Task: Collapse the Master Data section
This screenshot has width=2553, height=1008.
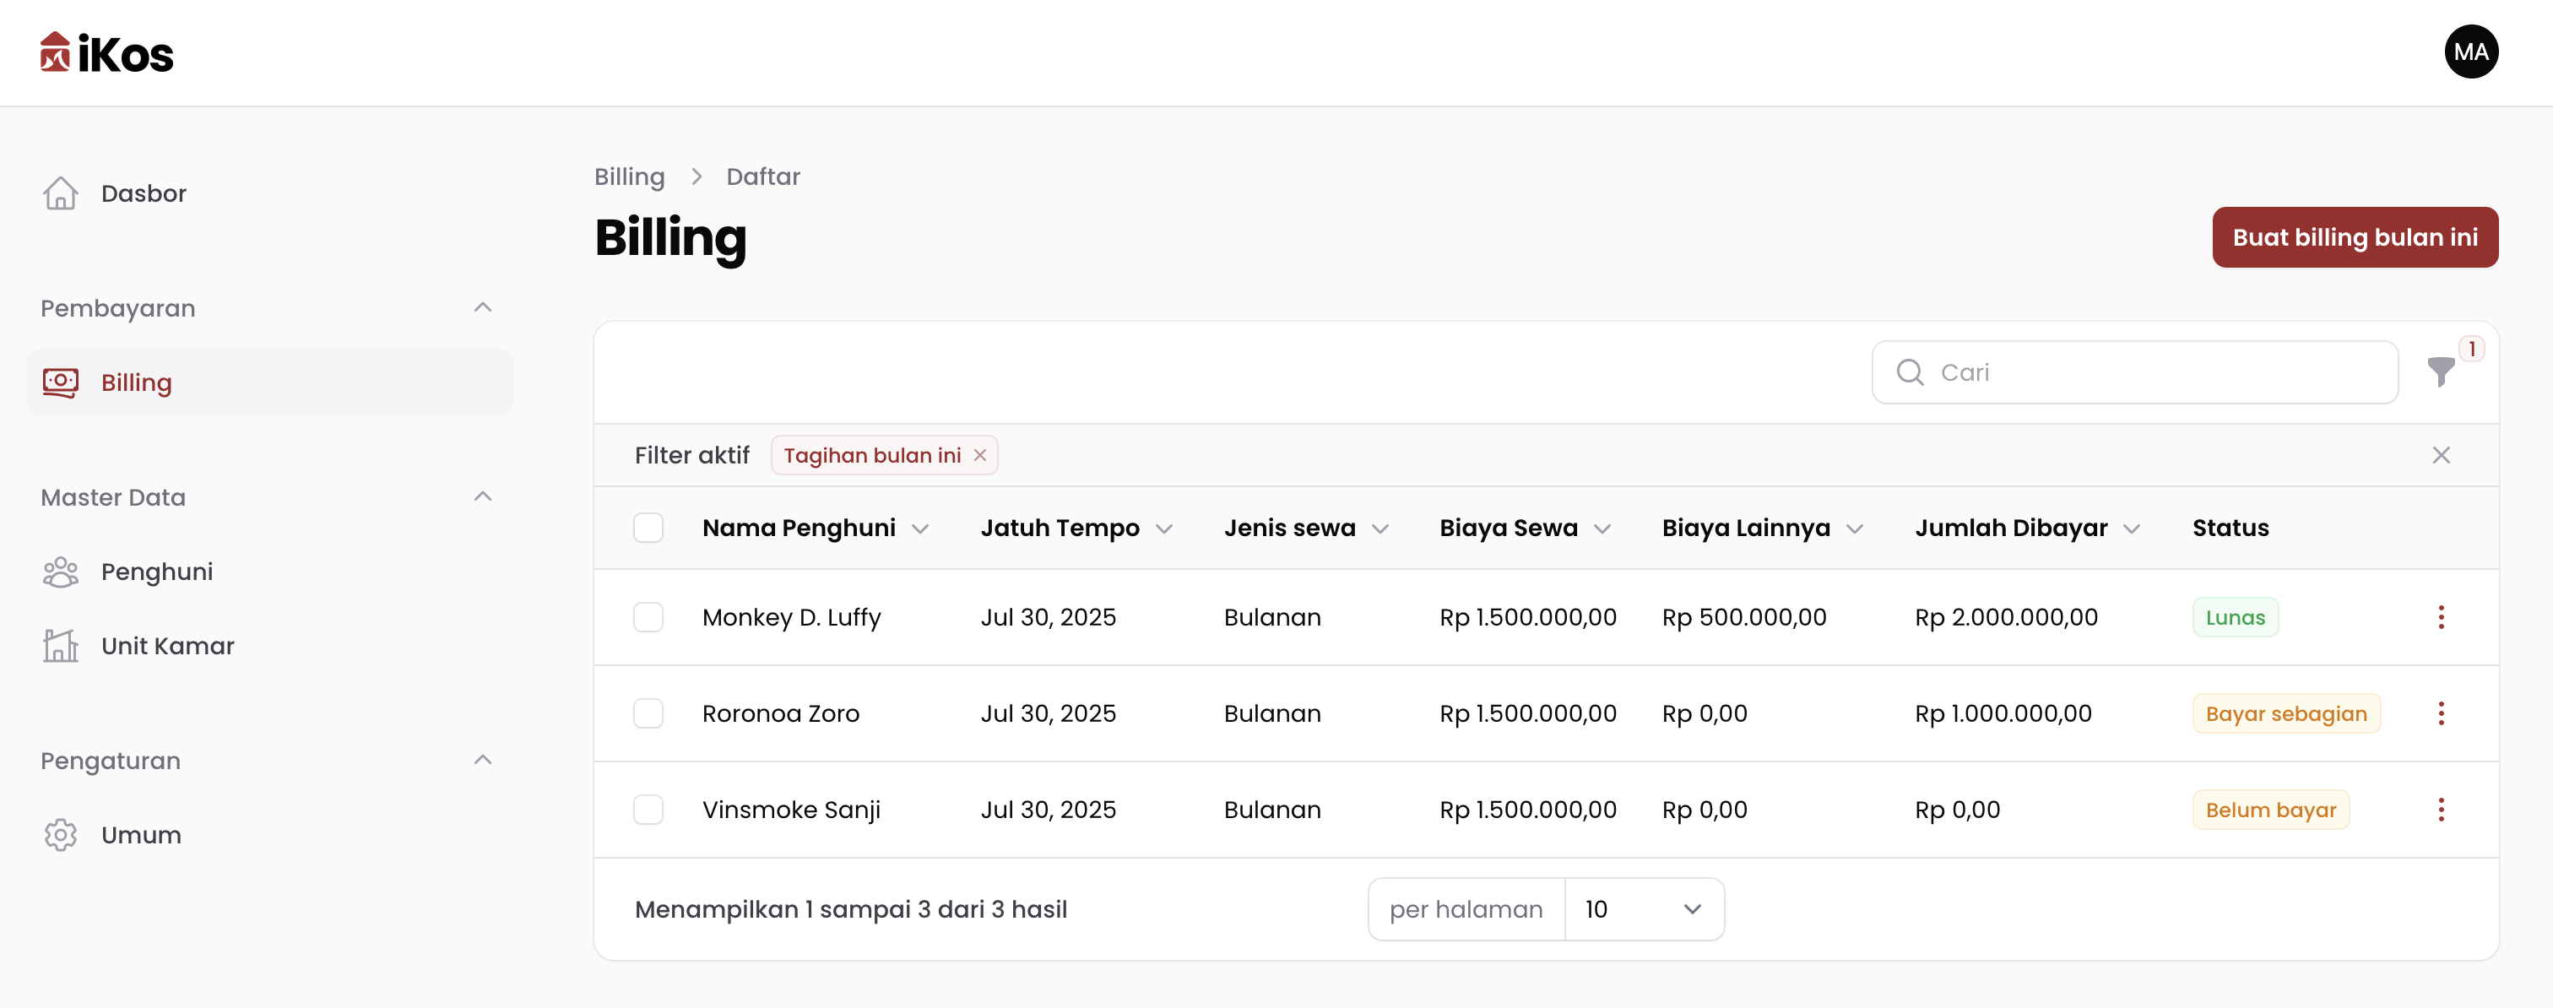Action: click(483, 496)
